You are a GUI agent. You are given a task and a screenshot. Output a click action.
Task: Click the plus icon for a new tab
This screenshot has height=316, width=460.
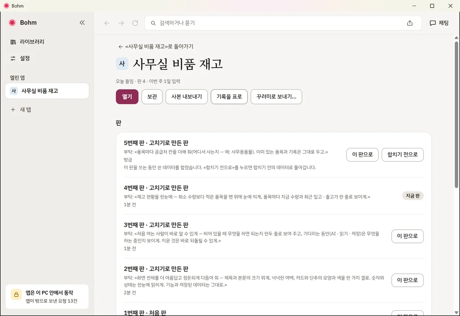point(13,109)
